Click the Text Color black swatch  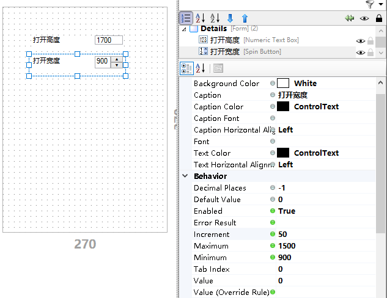[283, 153]
